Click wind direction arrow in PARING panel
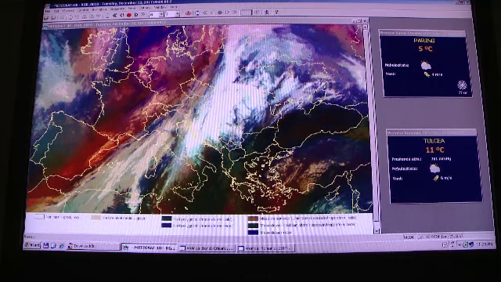Screen dimensions: 501x282 coord(427,74)
